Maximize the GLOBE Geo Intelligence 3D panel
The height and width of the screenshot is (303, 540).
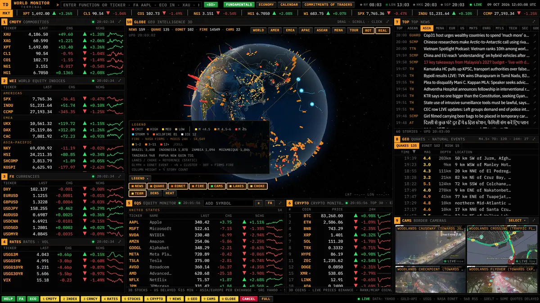[x=388, y=22]
